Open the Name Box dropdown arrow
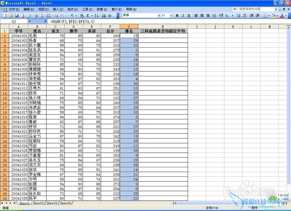 point(29,21)
